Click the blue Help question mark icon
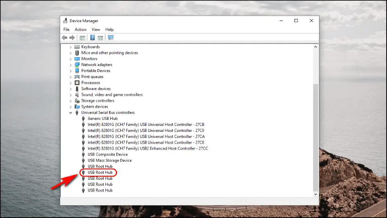 tap(92, 37)
